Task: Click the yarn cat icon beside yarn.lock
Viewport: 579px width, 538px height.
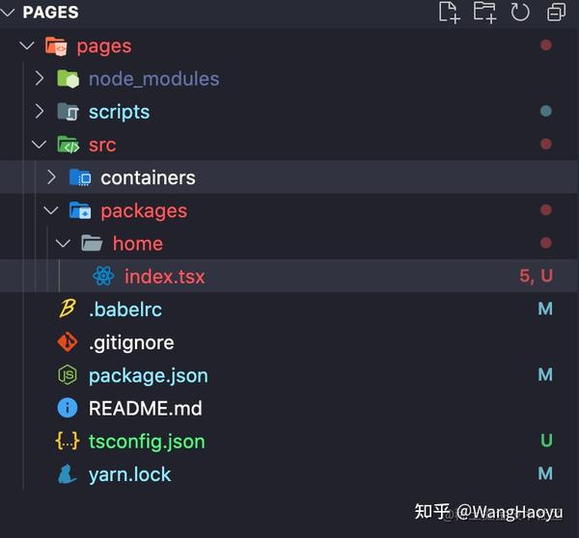Action: pos(68,473)
